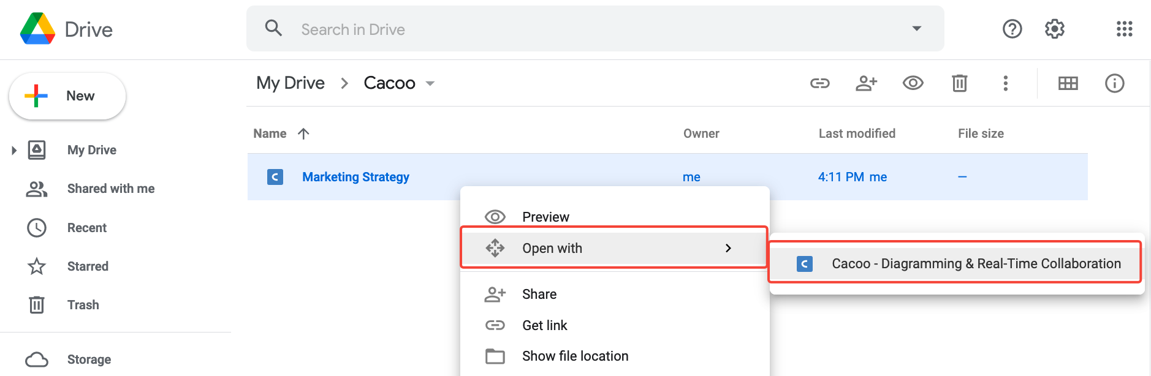This screenshot has height=376, width=1151.
Task: Click the Storage cloud icon
Action: pos(37,359)
